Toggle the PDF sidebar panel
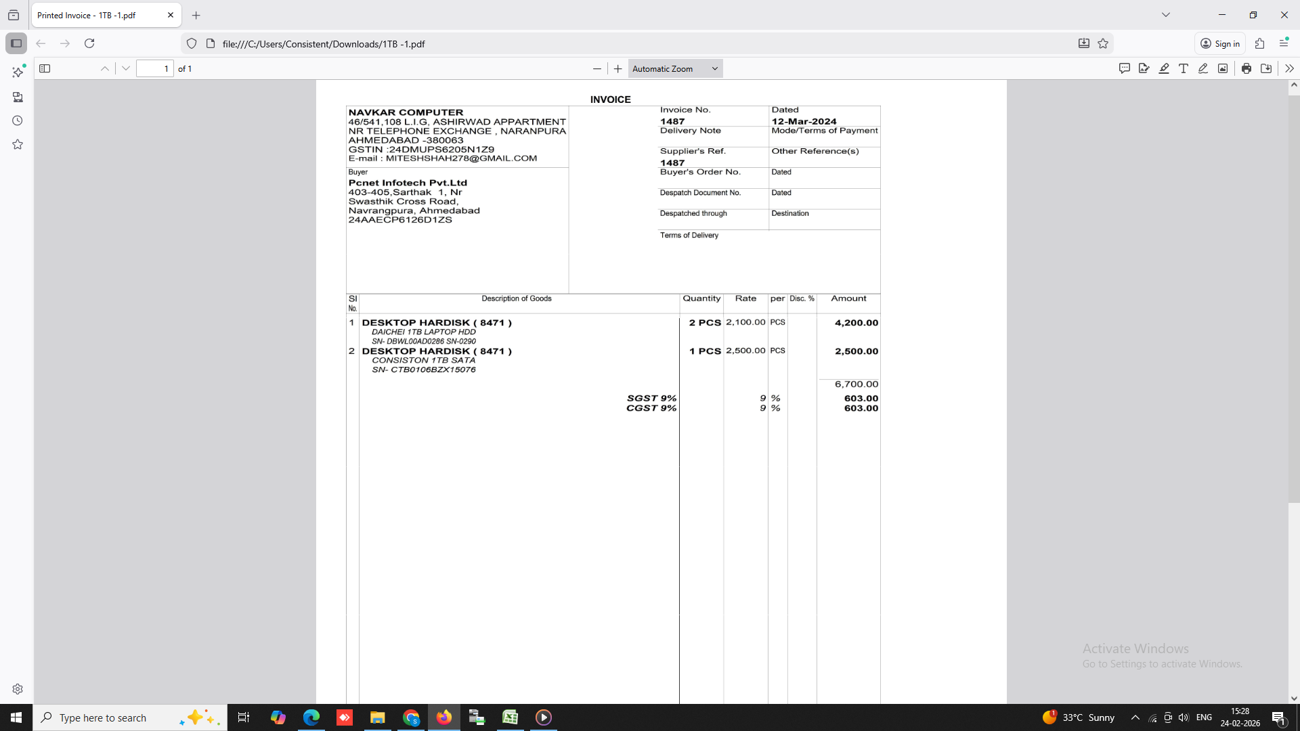The width and height of the screenshot is (1300, 731). pos(45,68)
